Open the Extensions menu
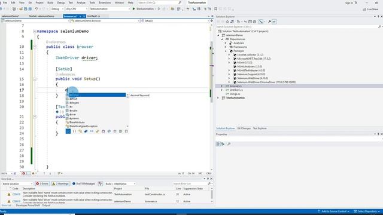The image size is (383, 215). pos(105,2)
